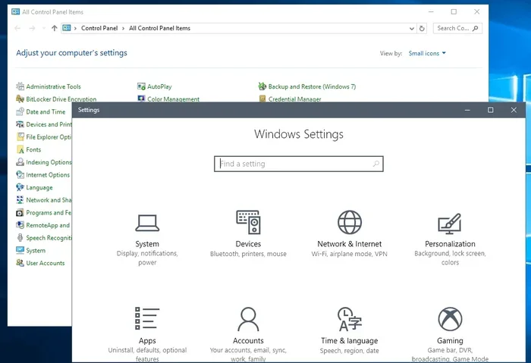Click the Find a setting search field
The image size is (531, 363).
pos(299,164)
